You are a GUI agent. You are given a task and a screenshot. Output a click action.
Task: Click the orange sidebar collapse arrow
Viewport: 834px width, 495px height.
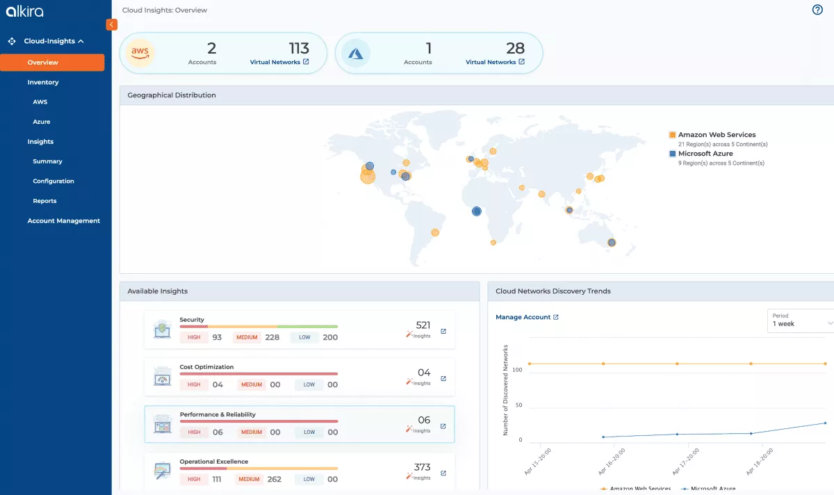(111, 24)
